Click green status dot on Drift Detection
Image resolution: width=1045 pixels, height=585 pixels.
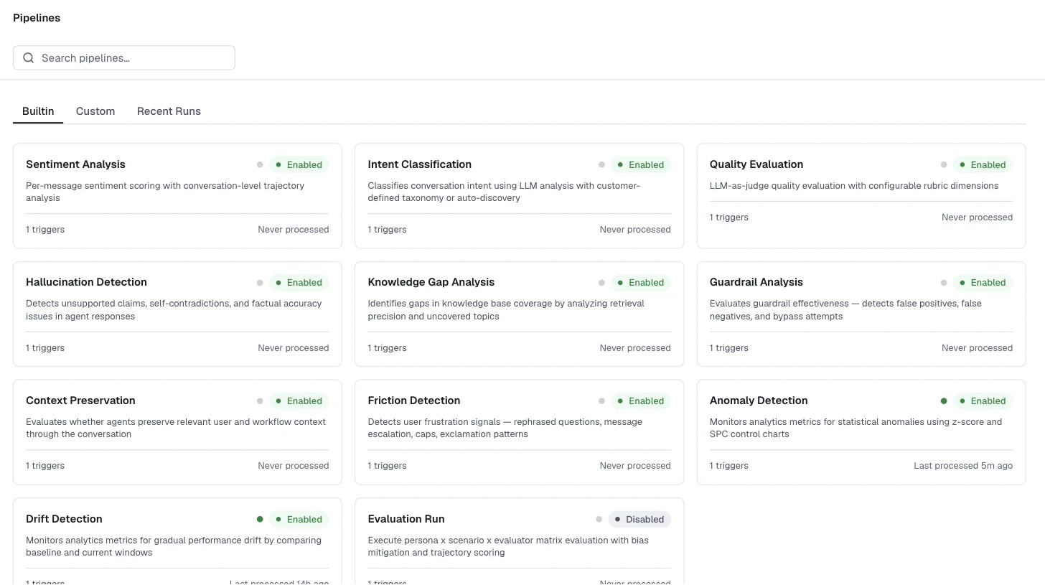click(x=260, y=520)
